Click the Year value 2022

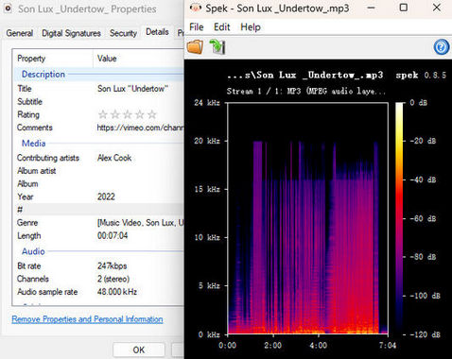pos(106,197)
